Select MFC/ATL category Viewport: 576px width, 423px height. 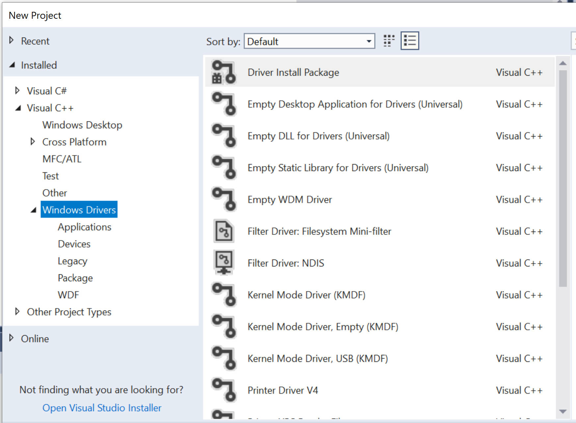point(62,159)
